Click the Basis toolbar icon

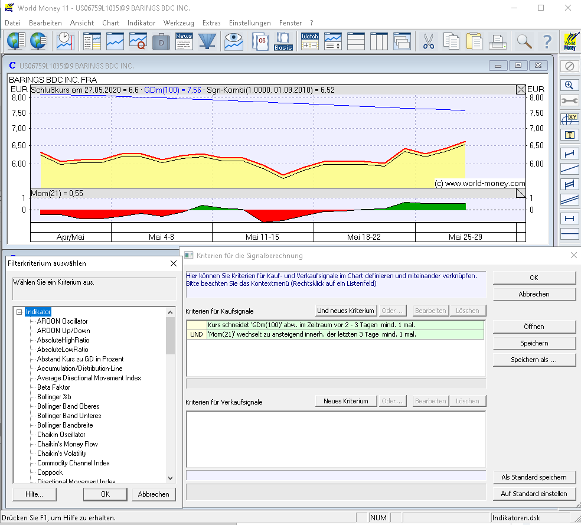[283, 41]
